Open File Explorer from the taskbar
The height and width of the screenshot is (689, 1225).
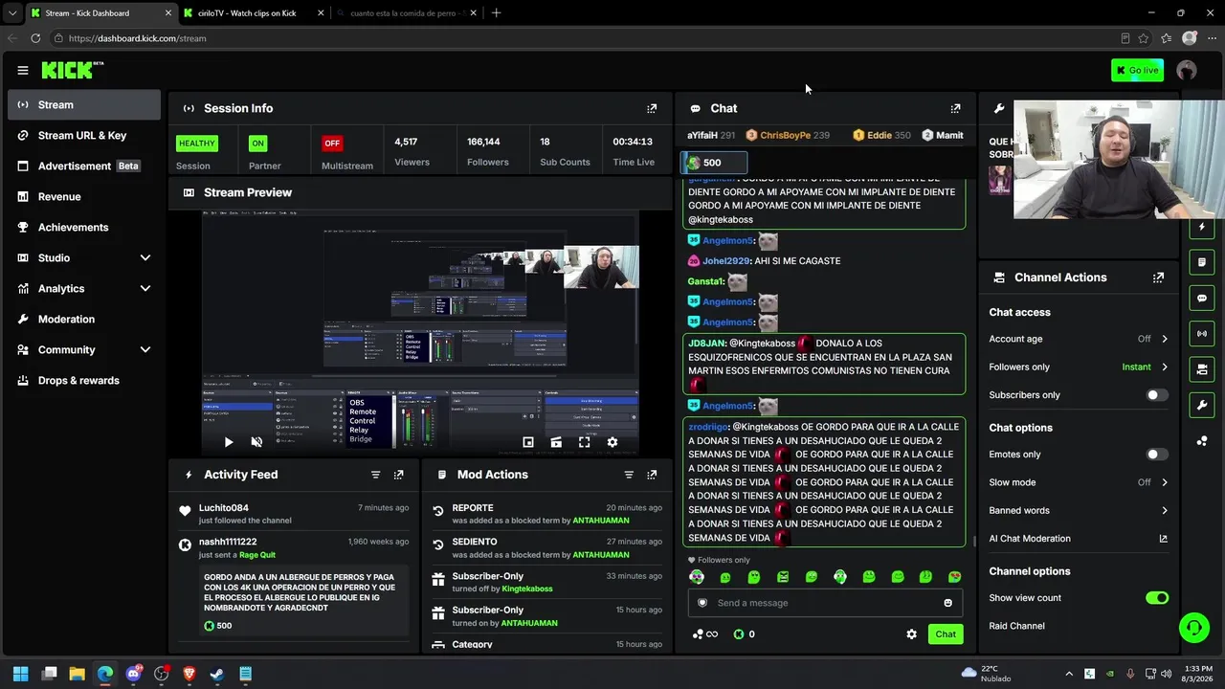tap(78, 674)
